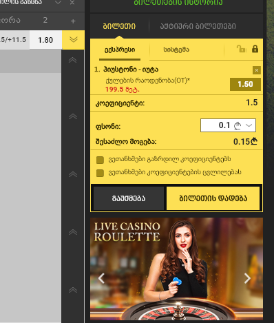This screenshot has height=323, width=274.
Task: Click the first double-up chevron below yellow one
Action: (73, 60)
